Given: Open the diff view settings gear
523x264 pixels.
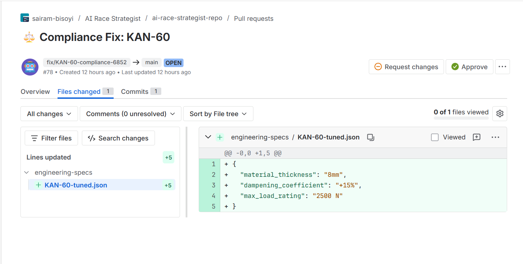Looking at the screenshot, I should click(x=500, y=113).
